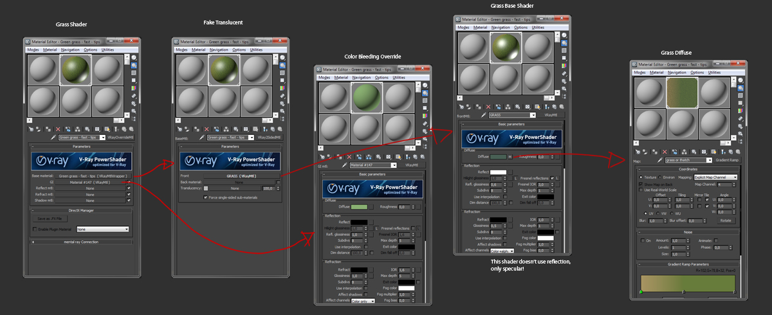Click Put Material to Scene in Fake Translucent window
Screen dimensions: 772x315
coord(187,129)
